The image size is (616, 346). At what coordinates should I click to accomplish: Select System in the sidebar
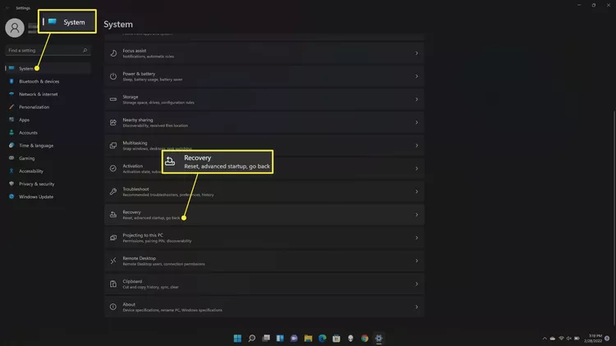point(48,68)
